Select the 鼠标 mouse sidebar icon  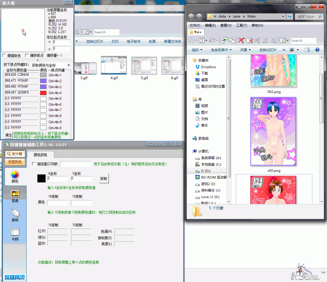point(15,215)
